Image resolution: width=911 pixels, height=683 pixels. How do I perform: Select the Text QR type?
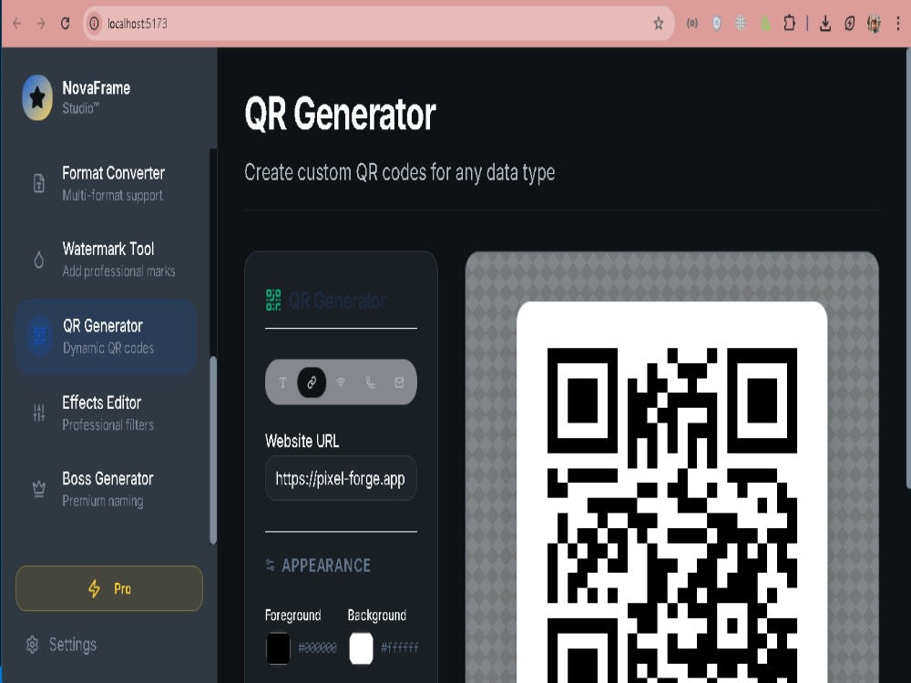click(283, 382)
